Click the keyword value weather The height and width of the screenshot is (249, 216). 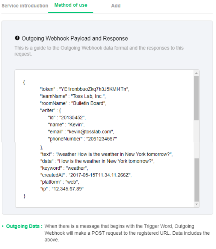76,168
